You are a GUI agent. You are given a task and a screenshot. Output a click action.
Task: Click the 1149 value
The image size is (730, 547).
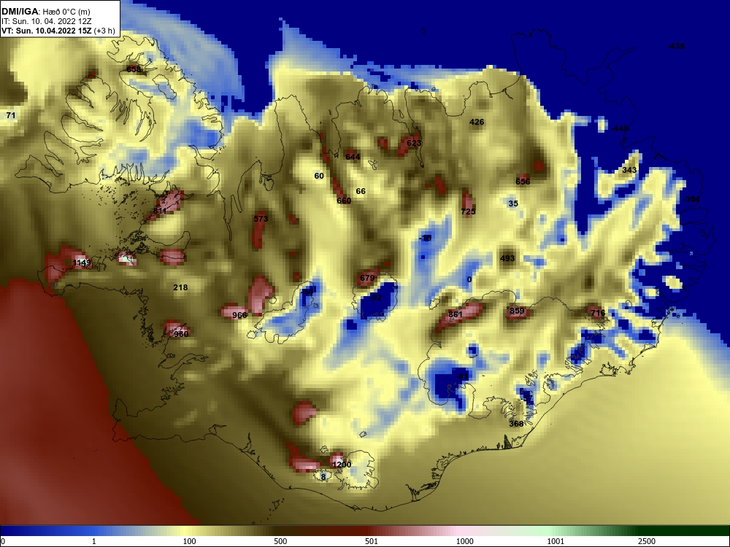[x=82, y=263]
